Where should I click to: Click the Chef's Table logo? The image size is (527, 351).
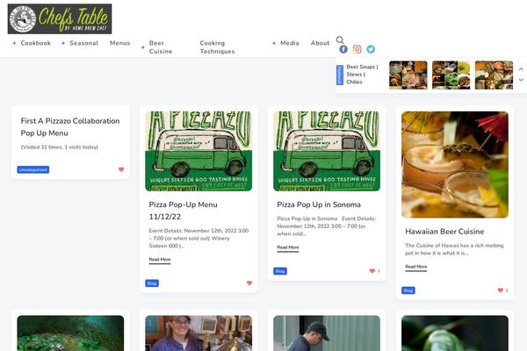(60, 18)
